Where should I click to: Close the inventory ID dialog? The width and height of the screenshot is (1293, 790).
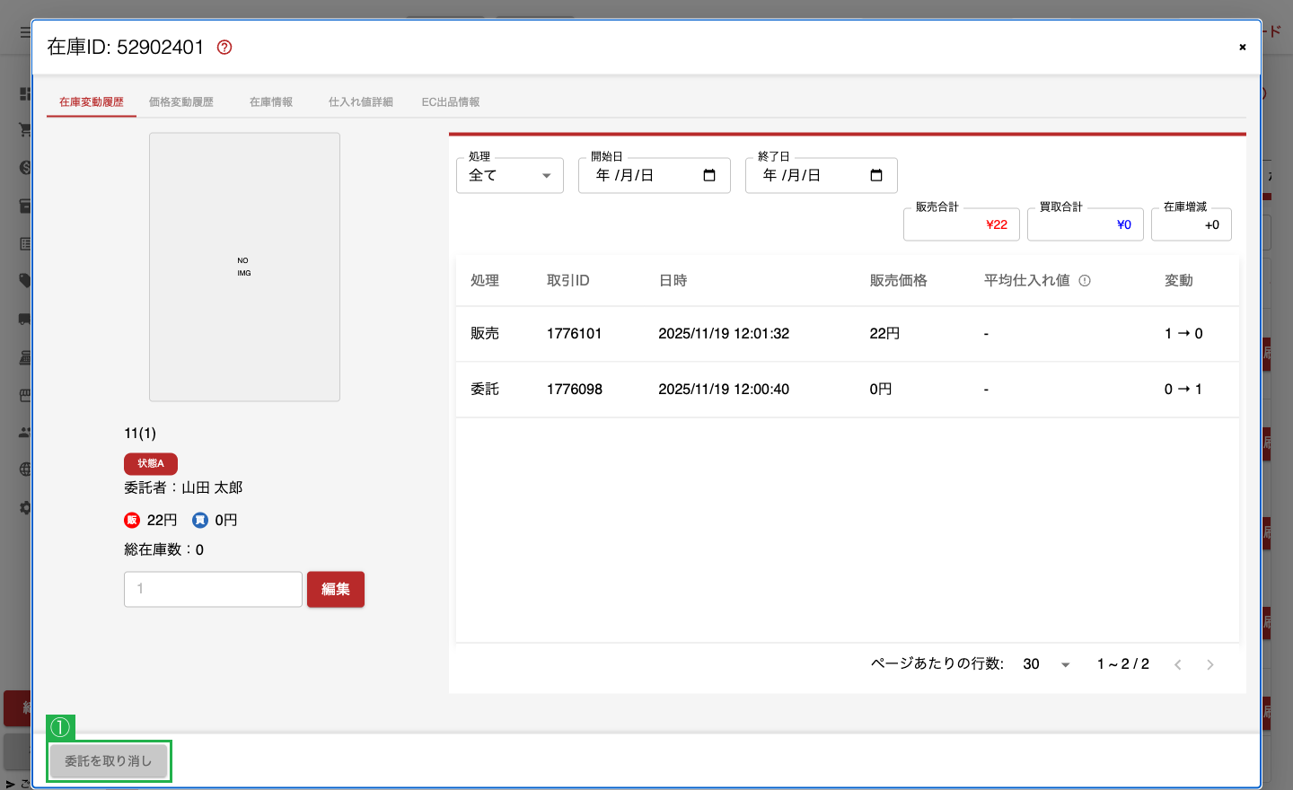[1243, 47]
